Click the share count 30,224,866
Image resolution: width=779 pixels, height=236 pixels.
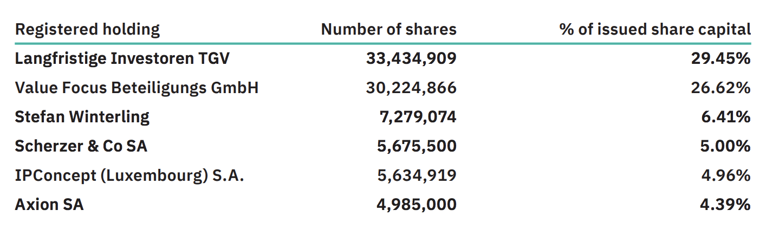[x=411, y=88]
